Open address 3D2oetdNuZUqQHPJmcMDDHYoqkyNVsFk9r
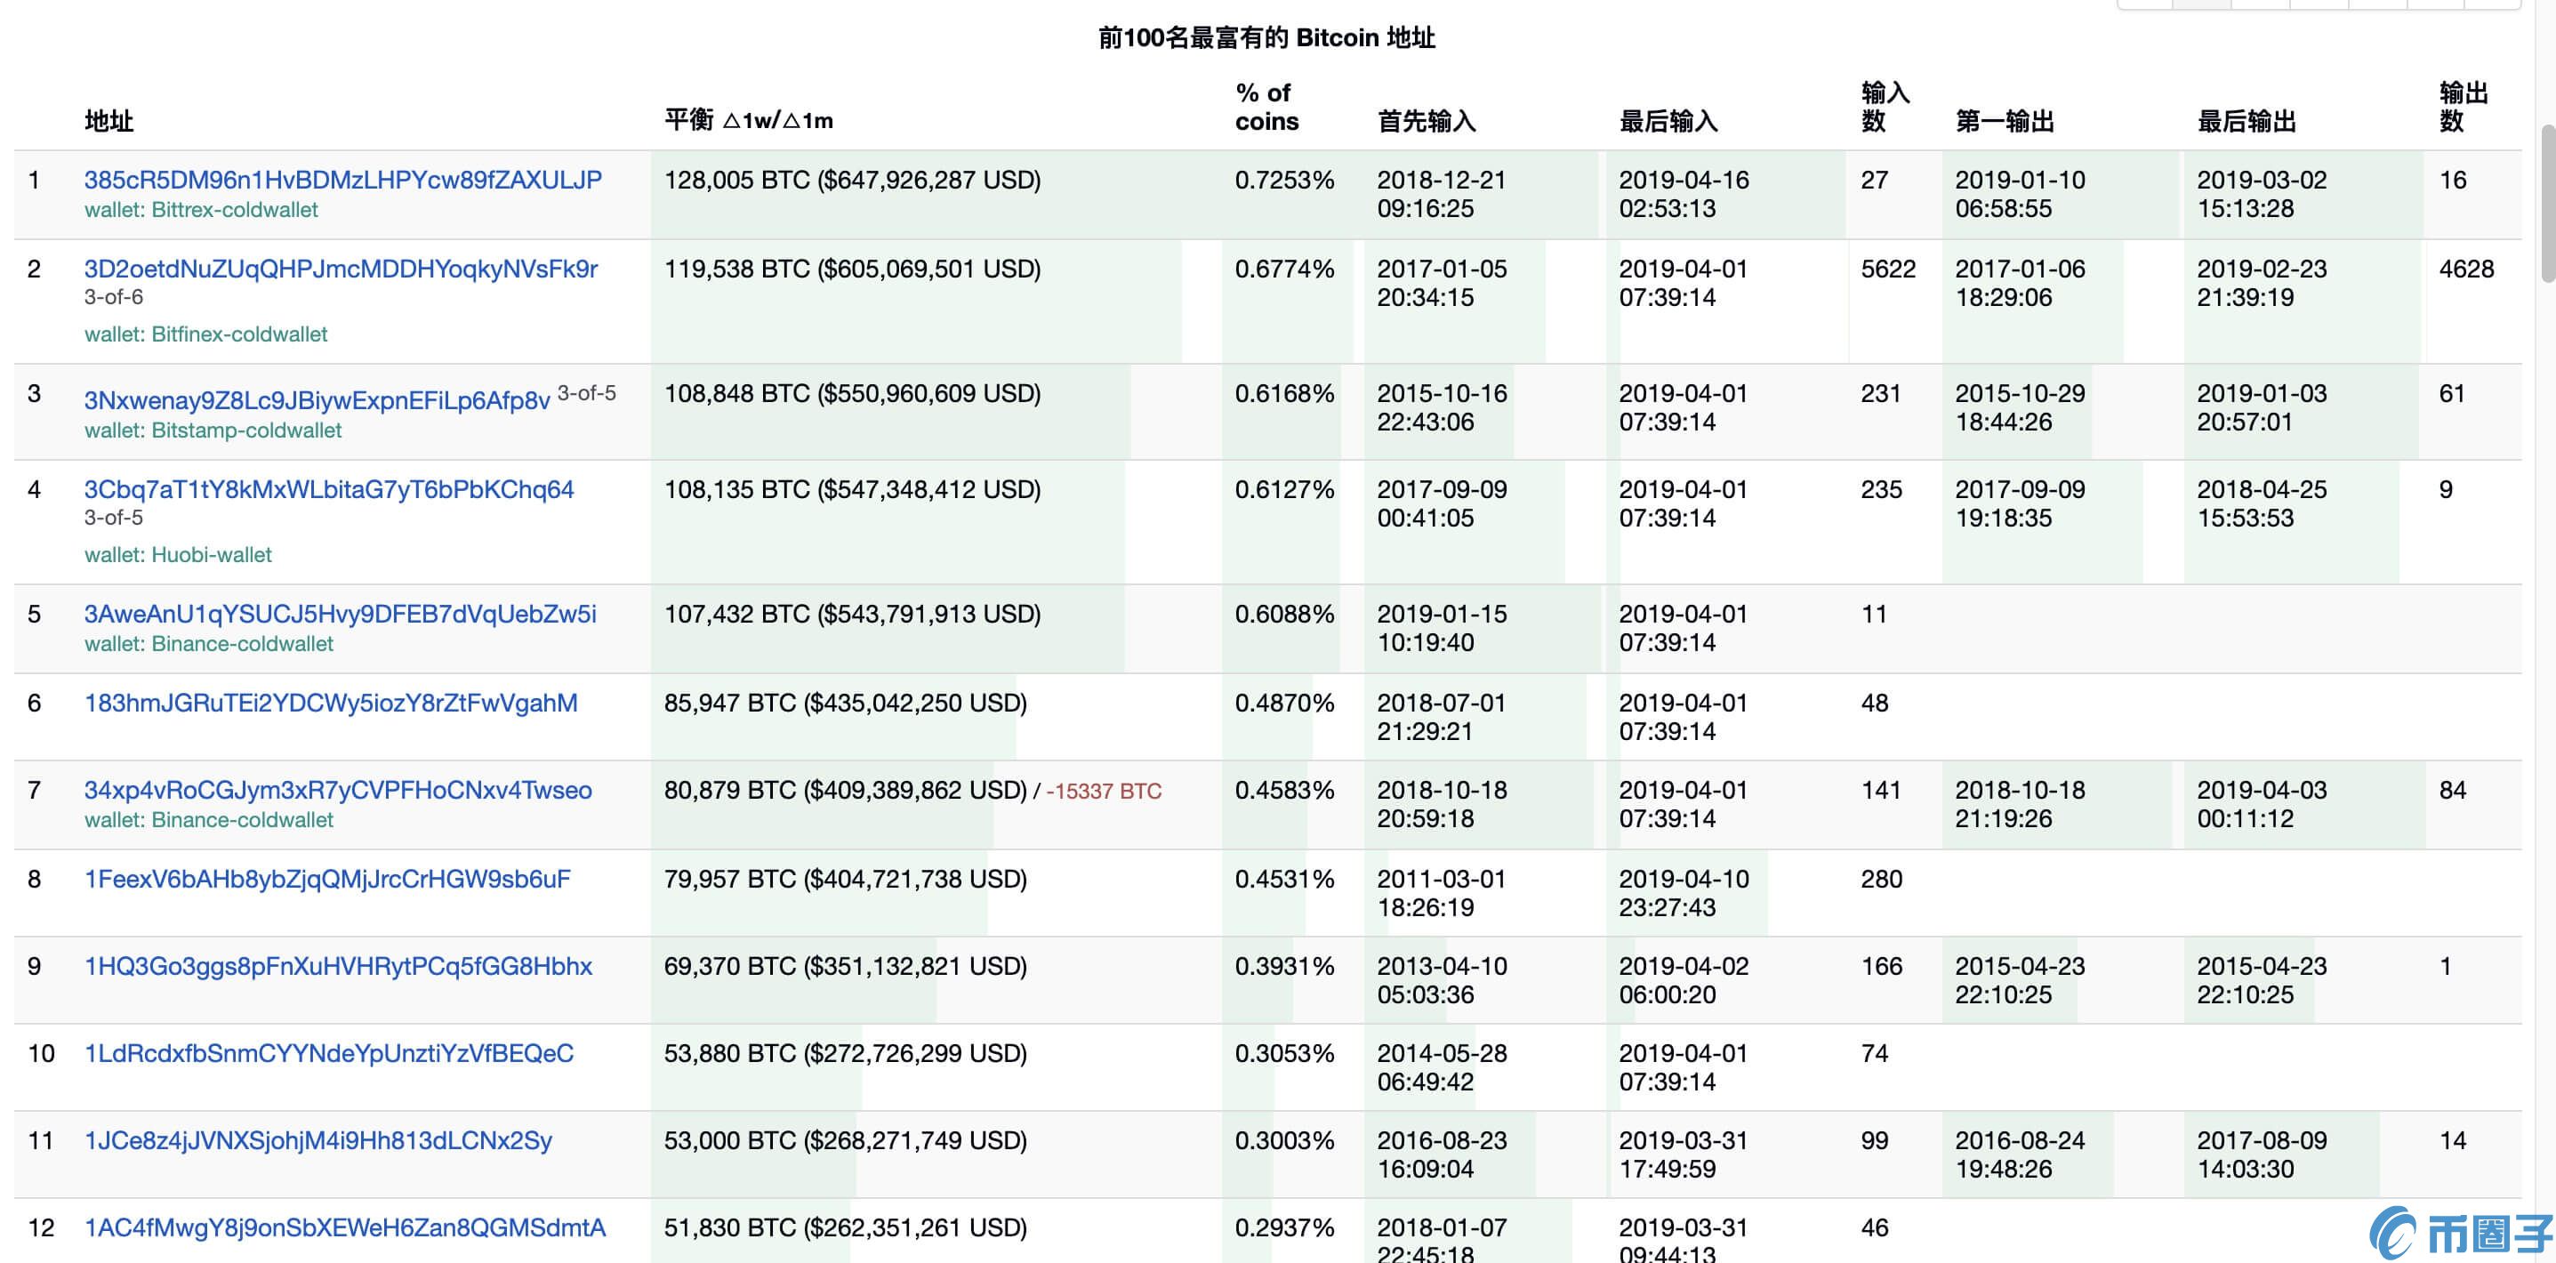The height and width of the screenshot is (1263, 2556). pyautogui.click(x=341, y=269)
